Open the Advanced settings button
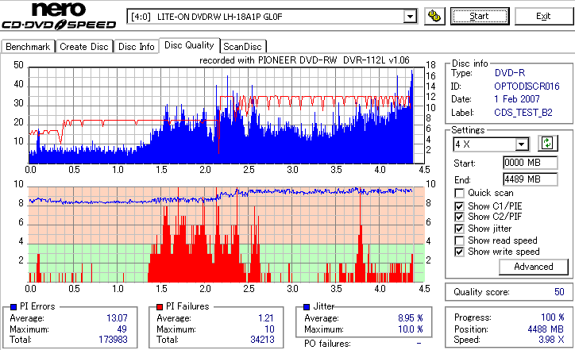The height and width of the screenshot is (350, 575). pyautogui.click(x=533, y=267)
